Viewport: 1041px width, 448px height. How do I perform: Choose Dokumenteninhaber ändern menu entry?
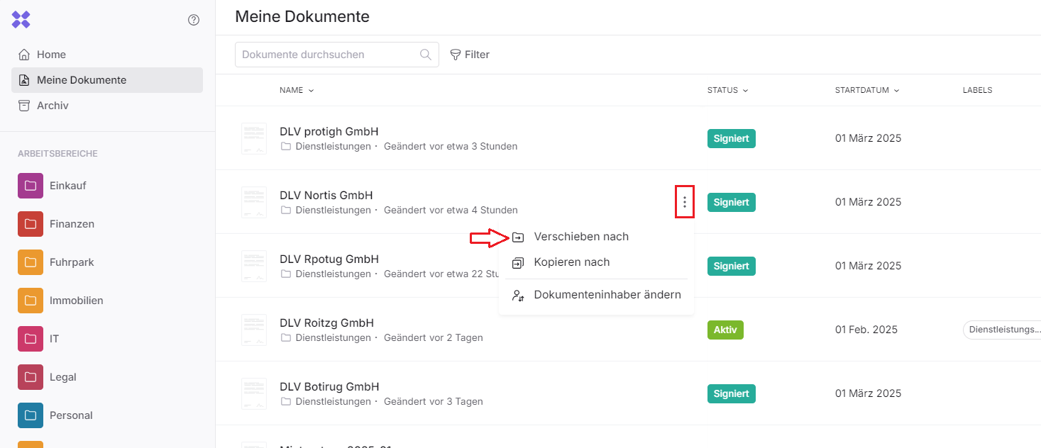click(607, 295)
